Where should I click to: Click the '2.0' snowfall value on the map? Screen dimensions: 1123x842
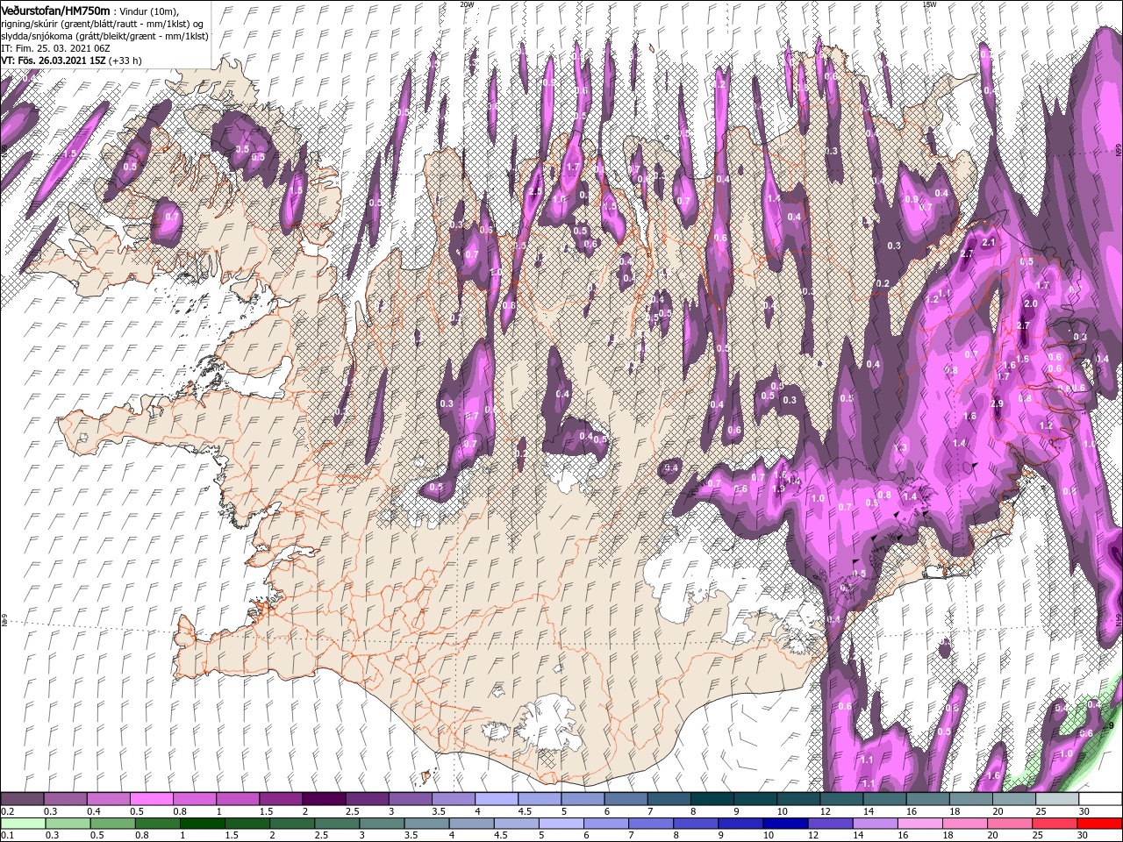(1031, 303)
